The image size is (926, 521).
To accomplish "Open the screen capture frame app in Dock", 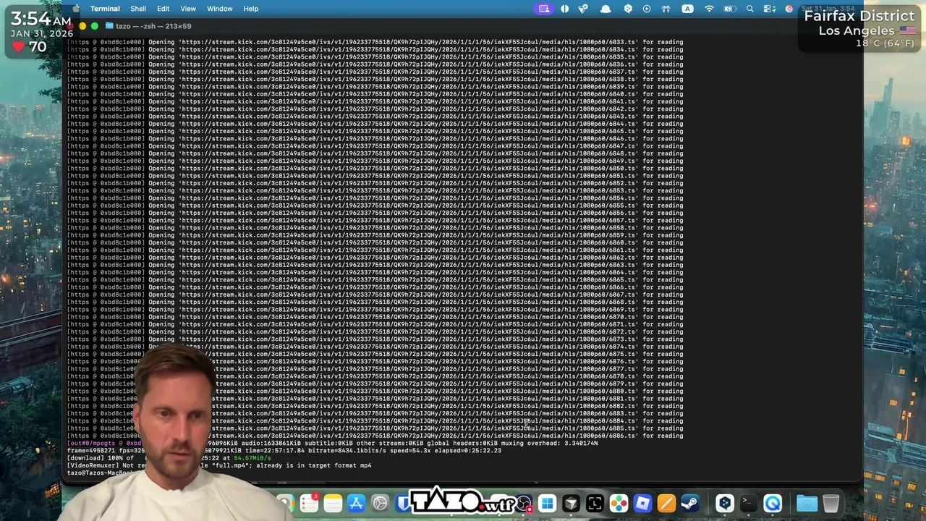I will 595,503.
